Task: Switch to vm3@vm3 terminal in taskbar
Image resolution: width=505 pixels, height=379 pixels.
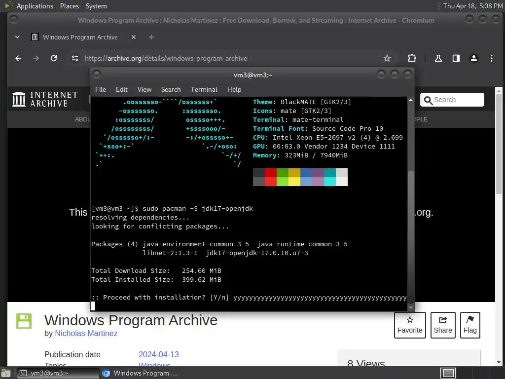Action: pos(58,373)
